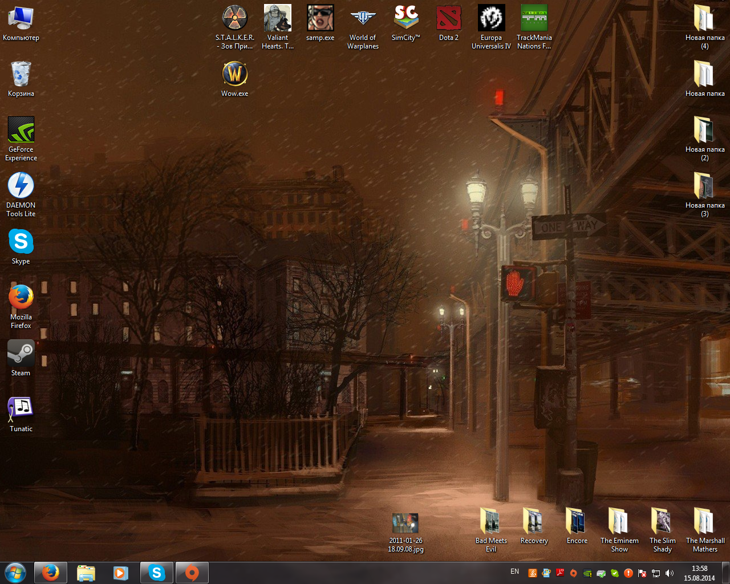The height and width of the screenshot is (584, 730).
Task: Click the Safely Remove Hardware tray icon
Action: (601, 573)
